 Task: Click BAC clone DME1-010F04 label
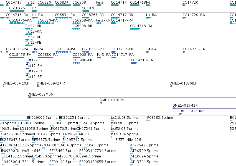pyautogui.click(x=112, y=100)
